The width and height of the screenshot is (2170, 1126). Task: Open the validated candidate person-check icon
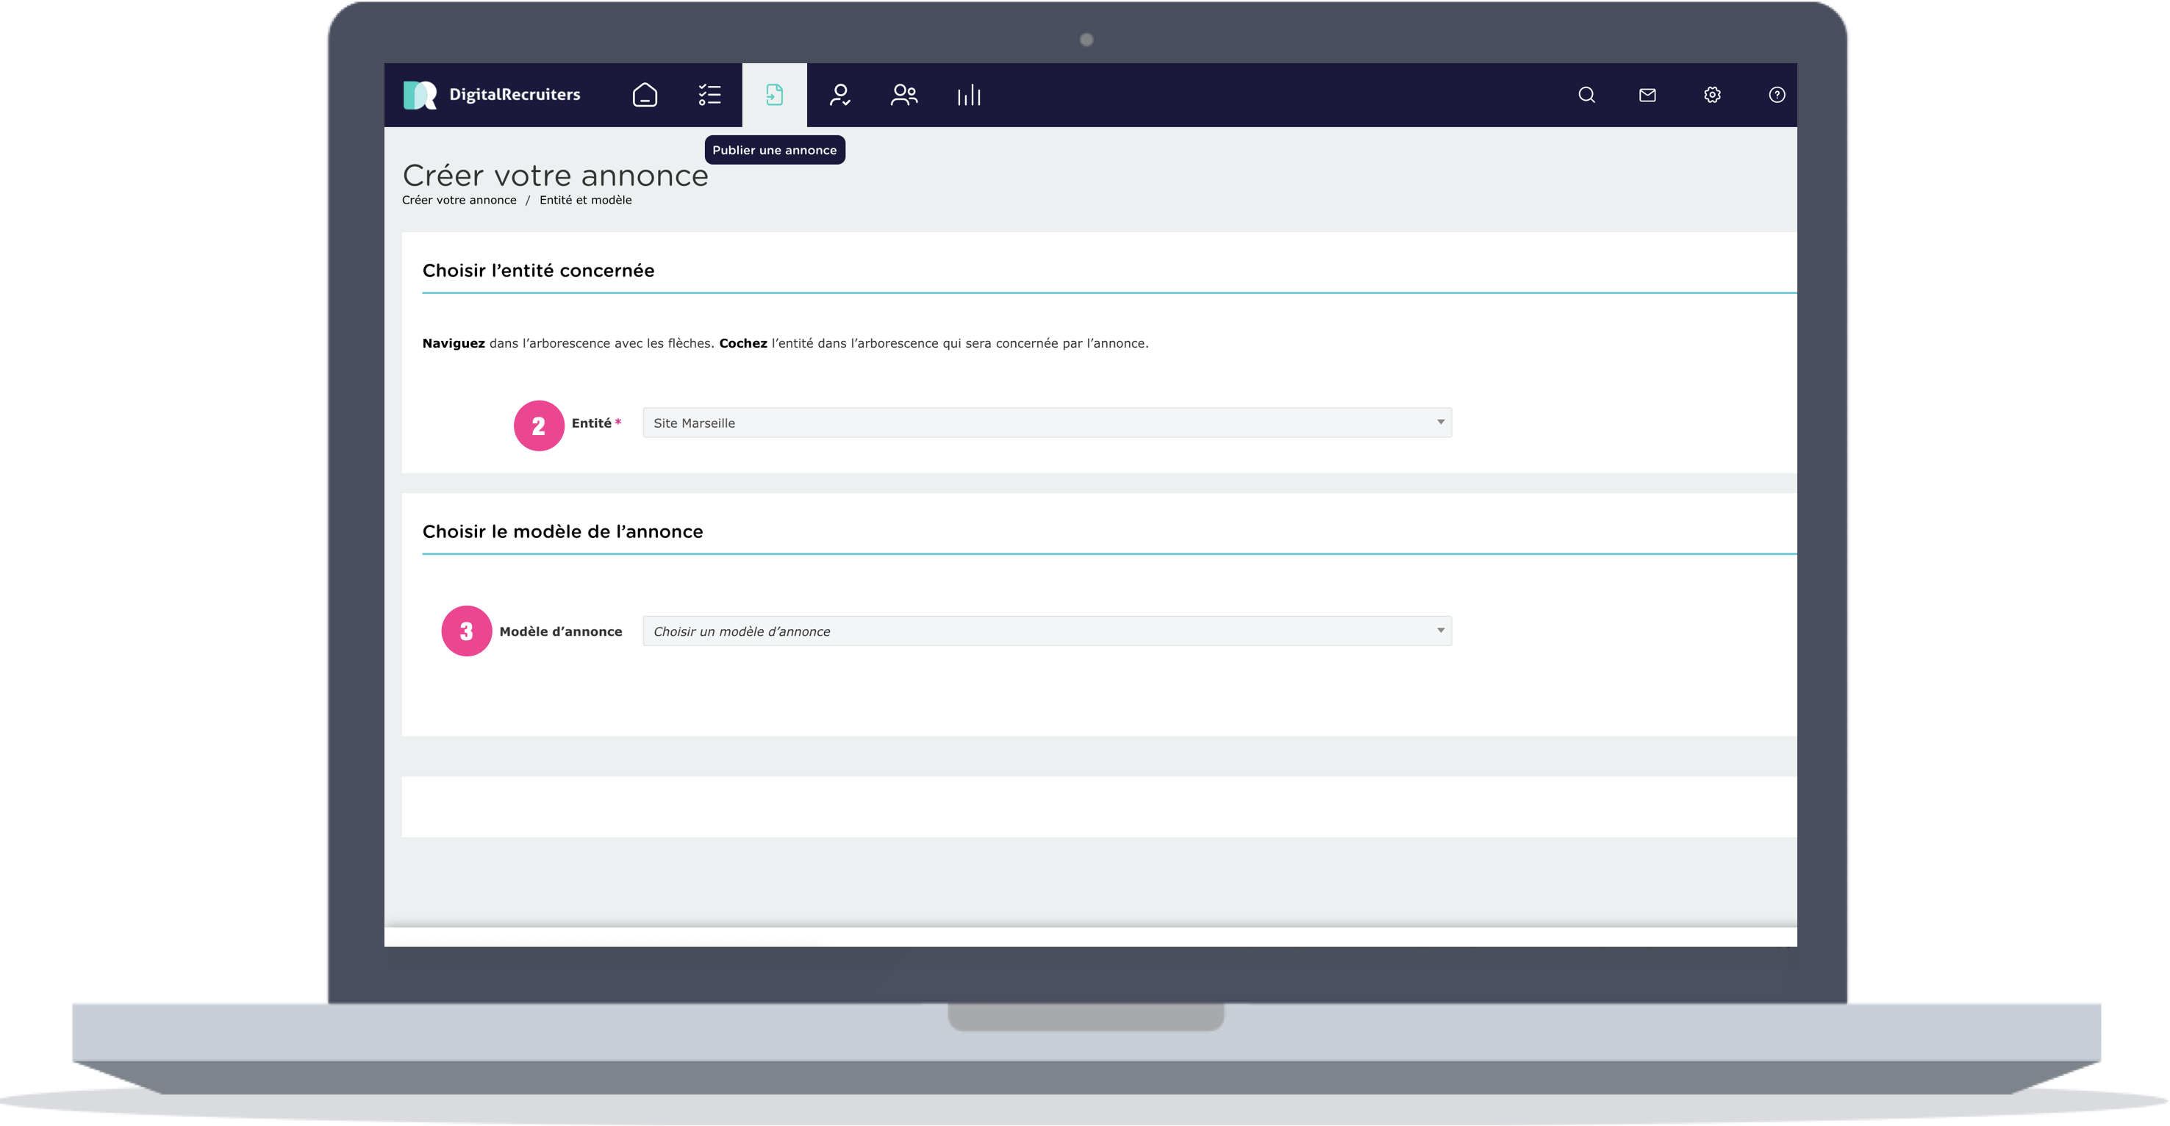pyautogui.click(x=839, y=94)
